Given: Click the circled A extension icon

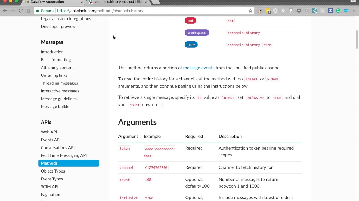Looking at the screenshot, I should coord(307,11).
